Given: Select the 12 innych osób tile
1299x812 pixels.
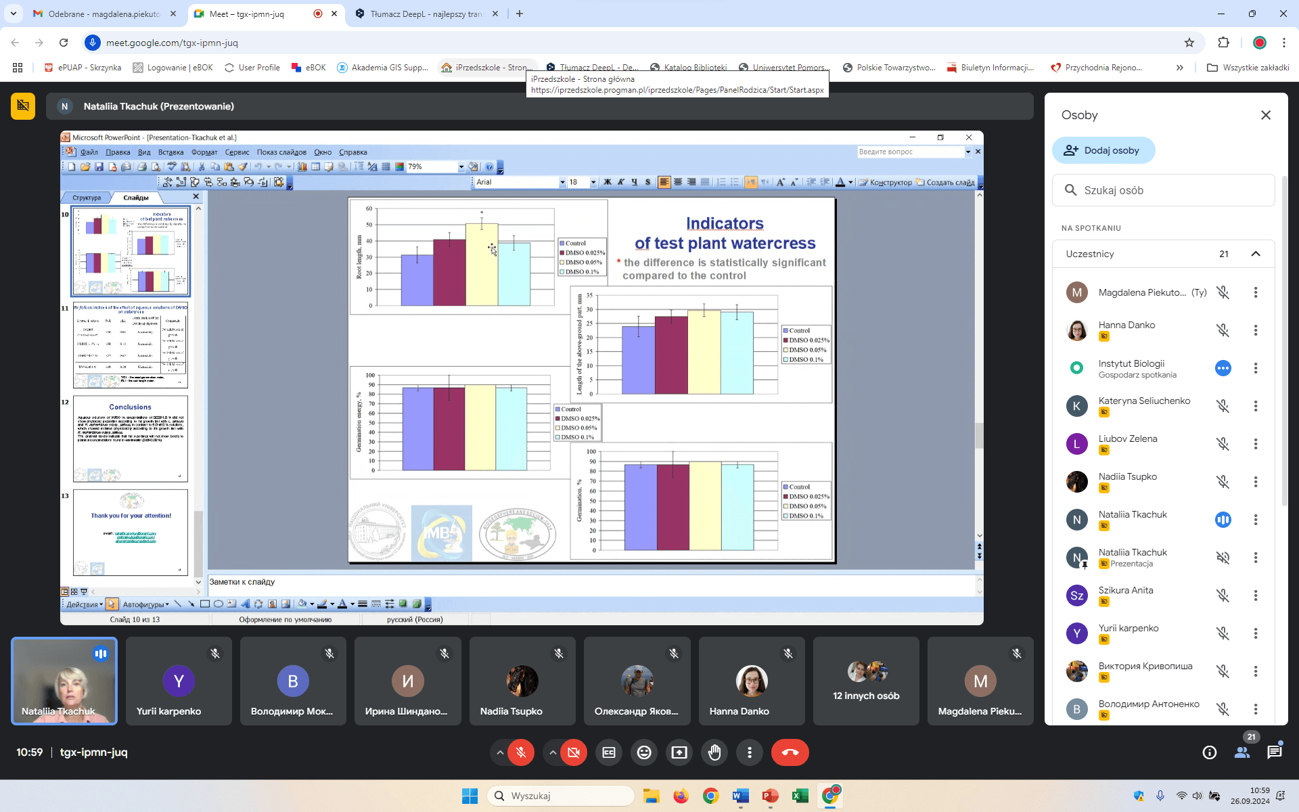Looking at the screenshot, I should click(866, 681).
